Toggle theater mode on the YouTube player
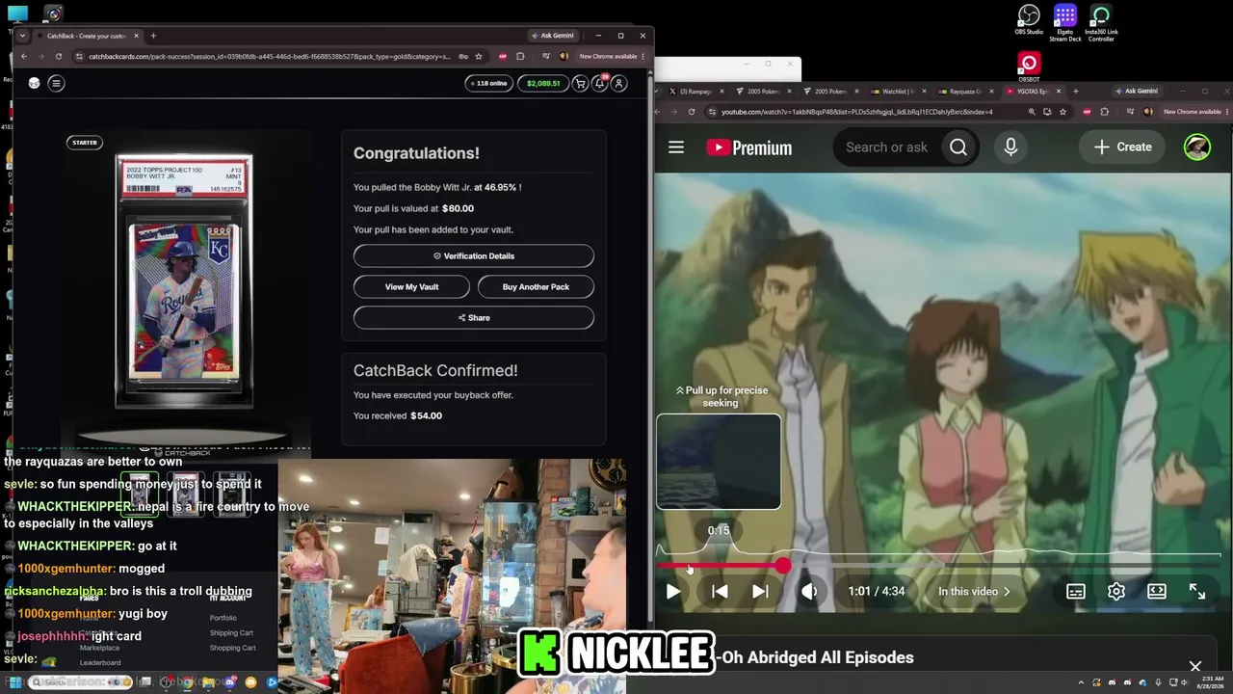 1157,592
